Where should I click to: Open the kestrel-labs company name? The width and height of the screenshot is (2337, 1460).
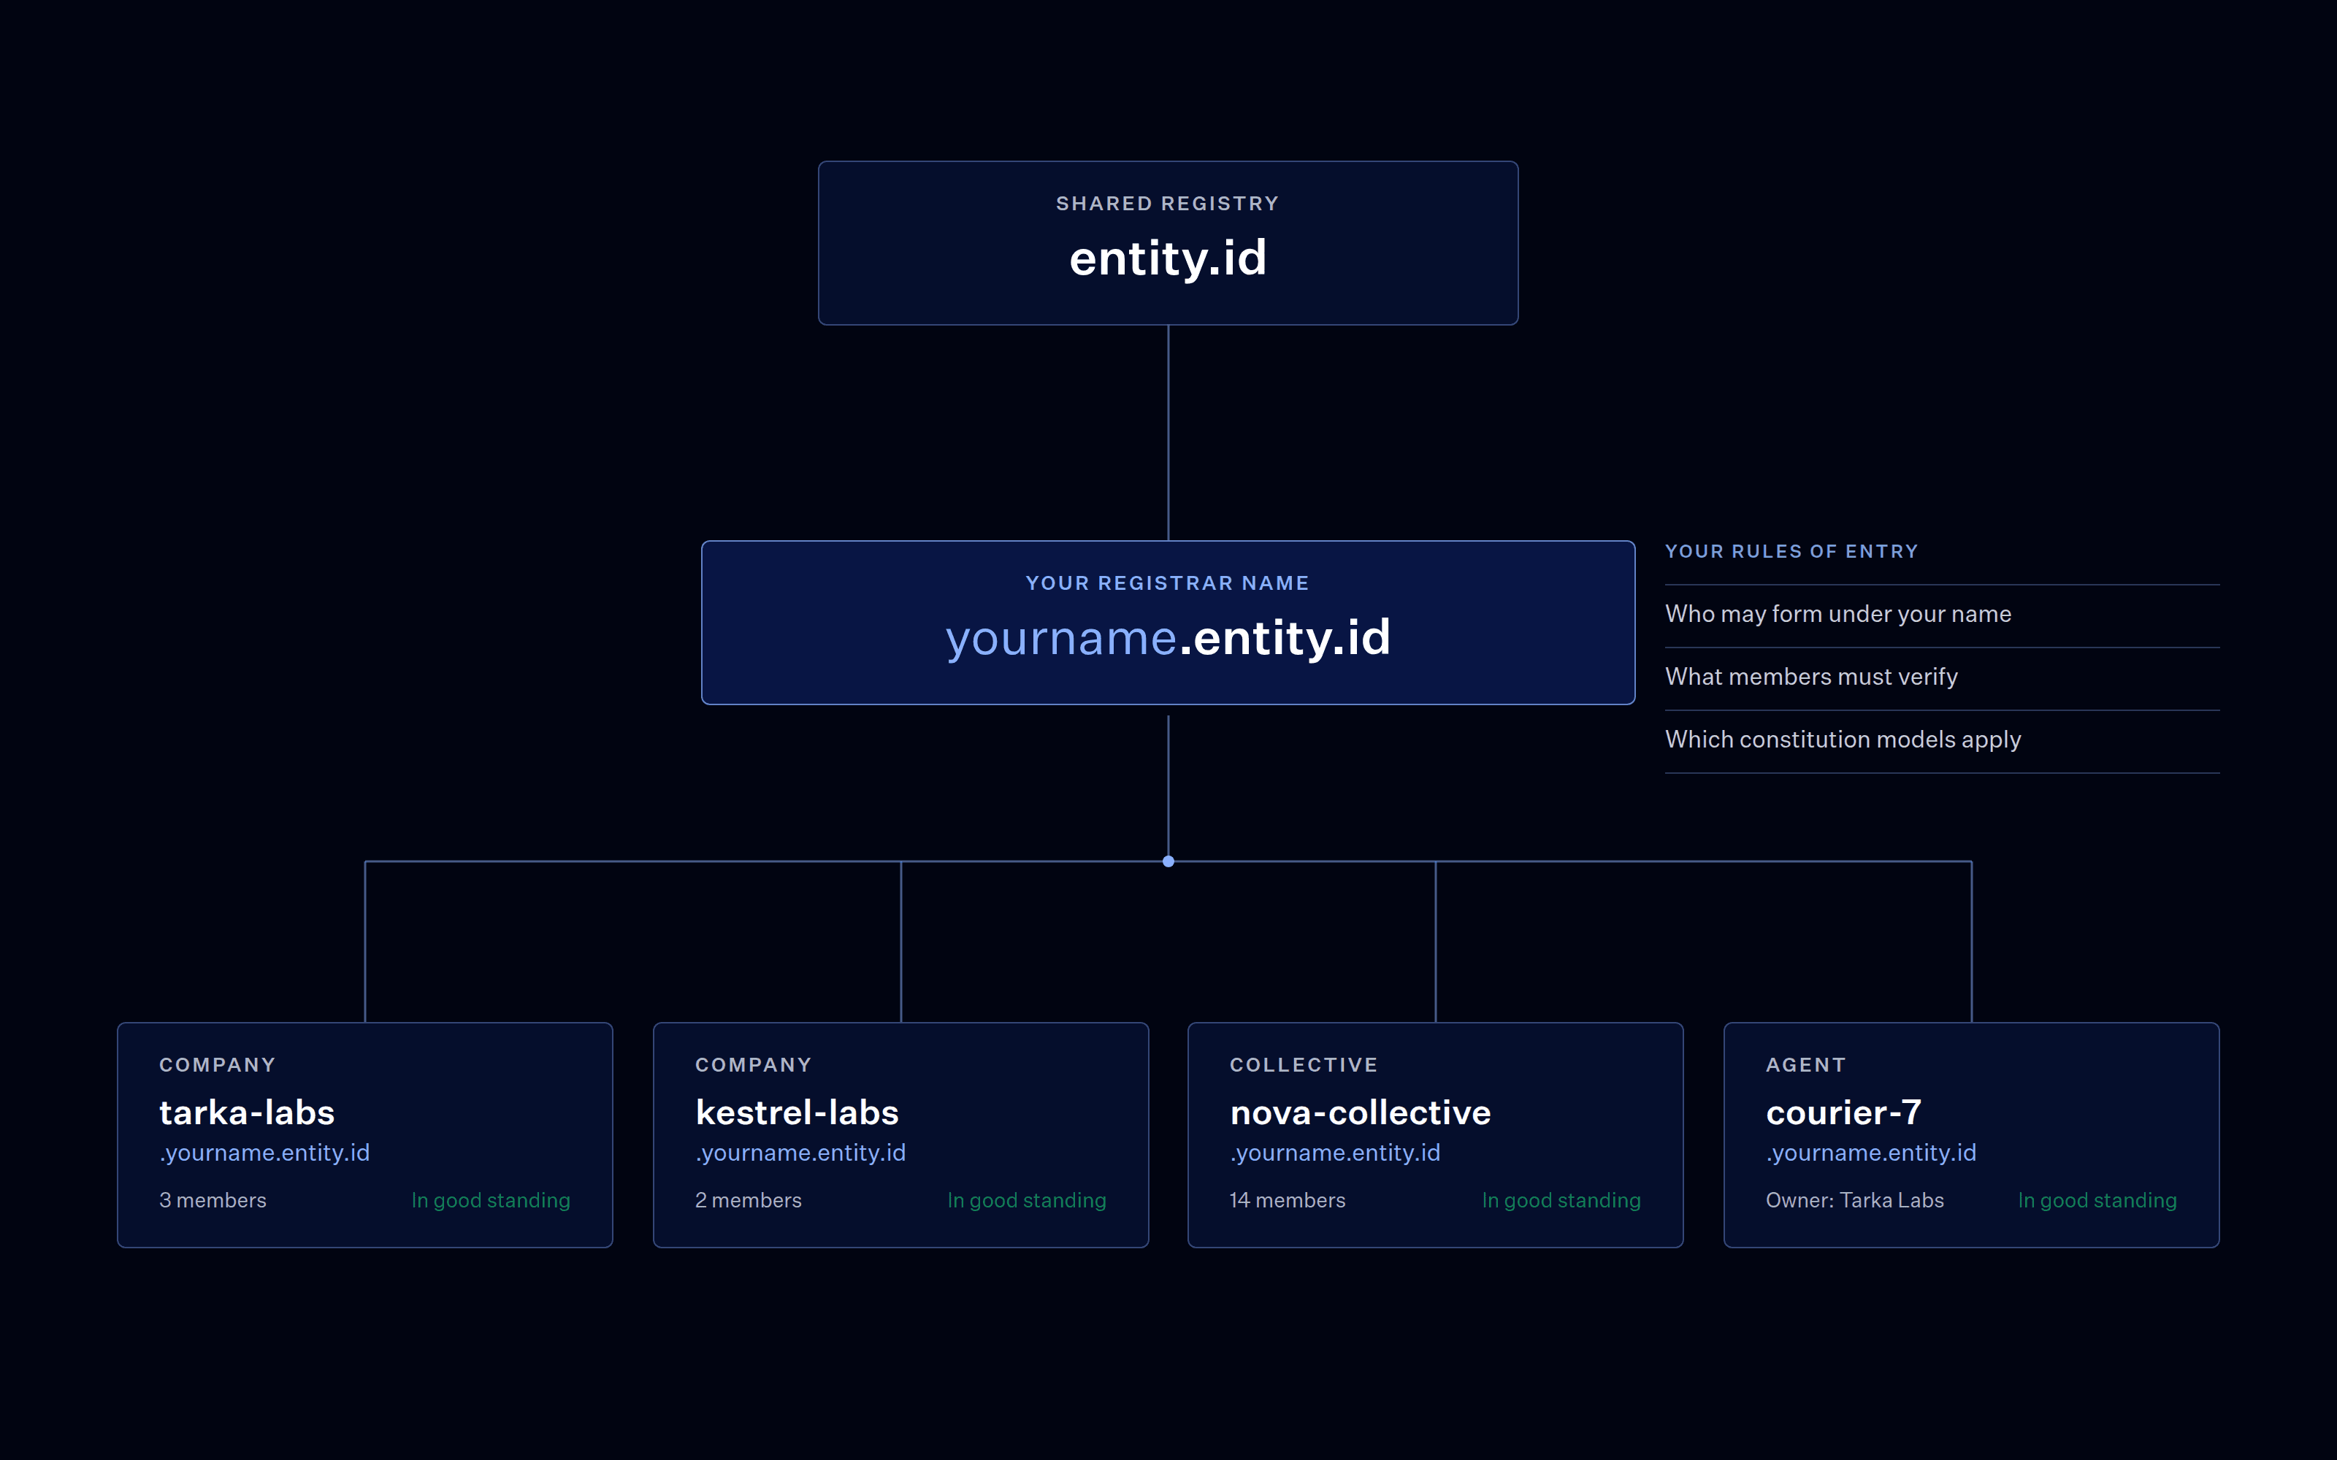797,1113
